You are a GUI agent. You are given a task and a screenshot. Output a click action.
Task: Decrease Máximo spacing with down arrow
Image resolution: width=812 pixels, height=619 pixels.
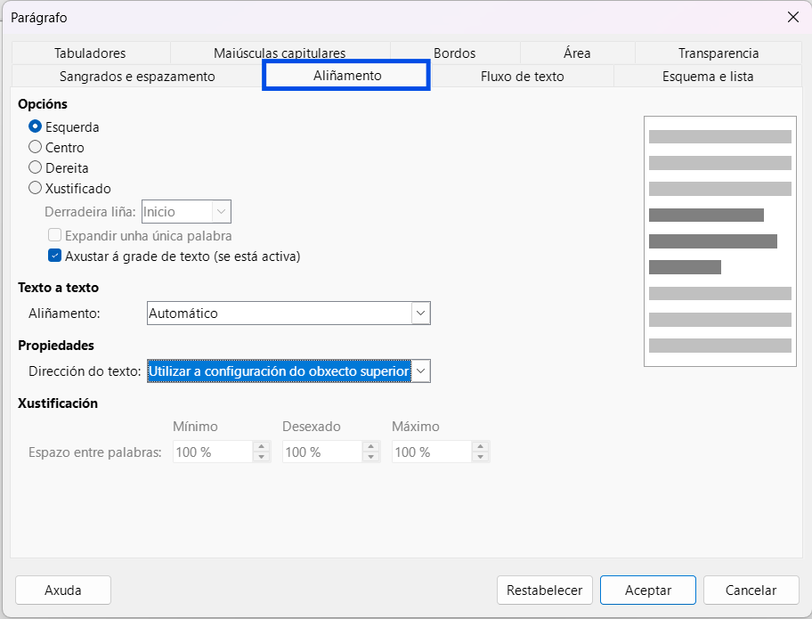point(481,457)
